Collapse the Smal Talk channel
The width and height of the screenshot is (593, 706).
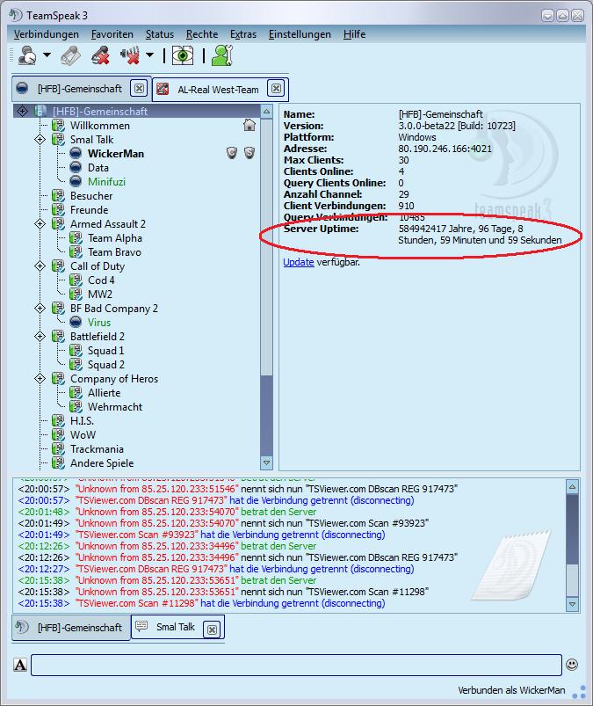[x=40, y=140]
